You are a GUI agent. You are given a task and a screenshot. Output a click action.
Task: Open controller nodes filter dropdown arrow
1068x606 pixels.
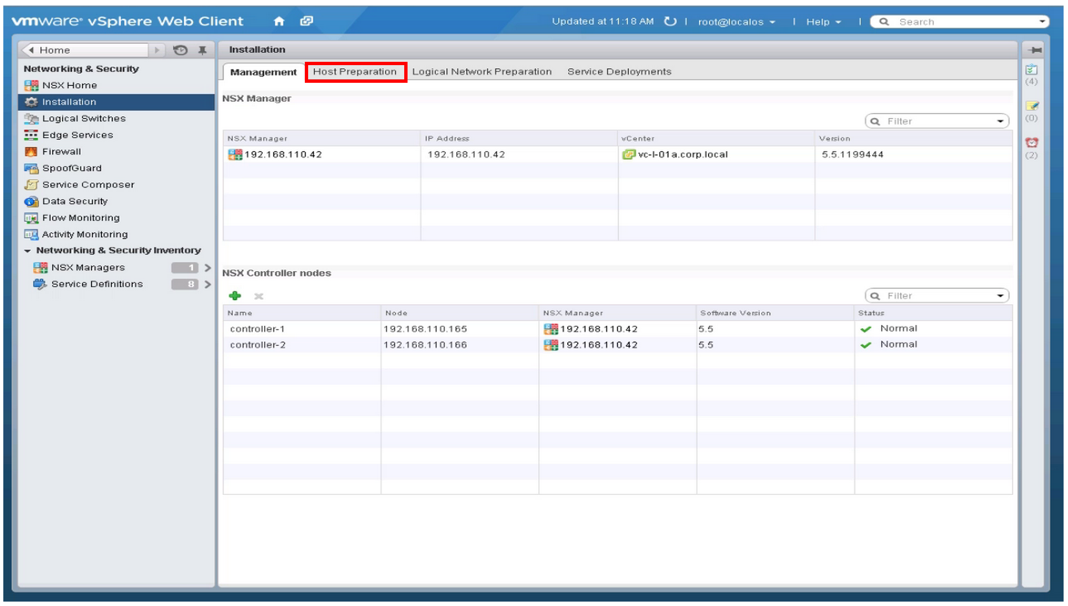pos(1000,296)
